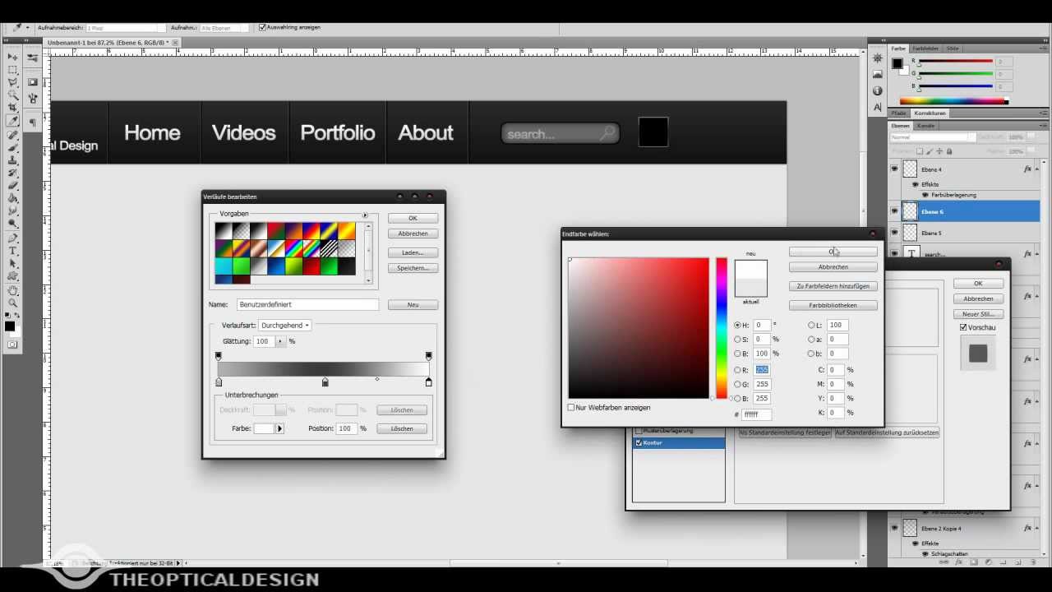Select the Zoom magnifier tool
The height and width of the screenshot is (592, 1052).
click(13, 303)
